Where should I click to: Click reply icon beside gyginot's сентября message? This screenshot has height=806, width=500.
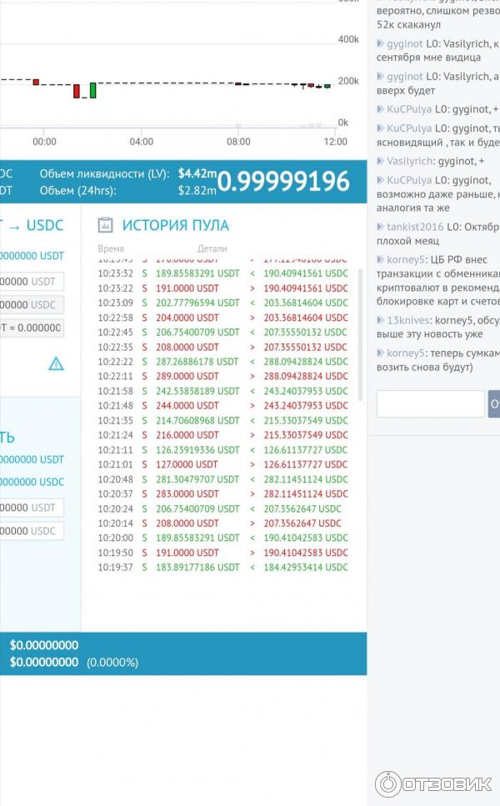(381, 43)
